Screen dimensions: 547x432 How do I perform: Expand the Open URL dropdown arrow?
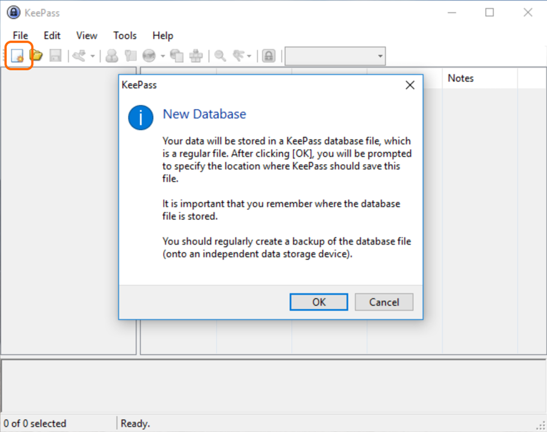coord(163,56)
